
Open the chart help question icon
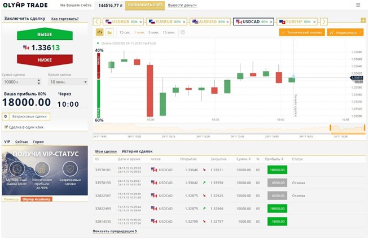(183, 32)
